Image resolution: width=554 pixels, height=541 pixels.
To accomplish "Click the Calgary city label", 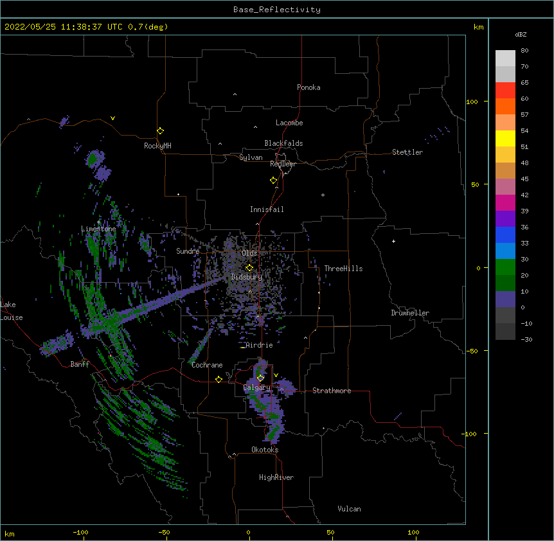I will pos(257,387).
